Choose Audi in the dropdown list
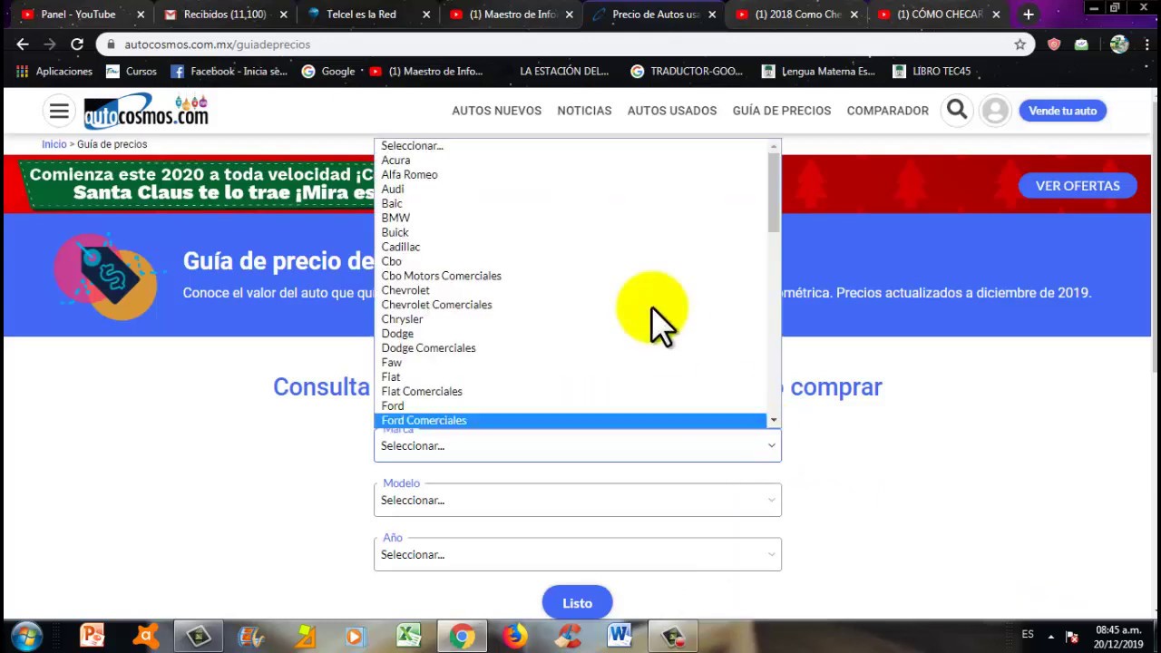1161x653 pixels. [571, 189]
